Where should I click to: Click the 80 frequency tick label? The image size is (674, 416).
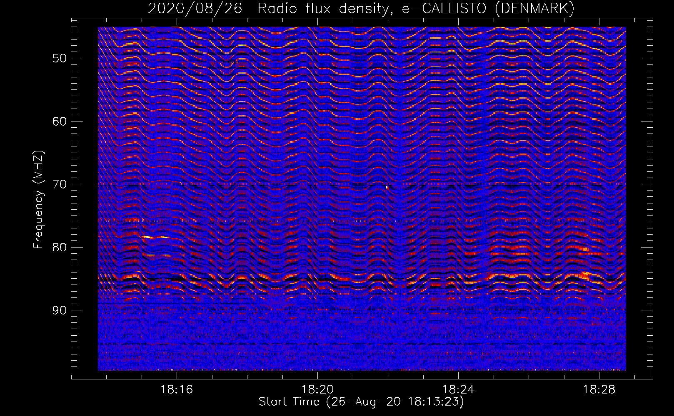tap(60, 247)
